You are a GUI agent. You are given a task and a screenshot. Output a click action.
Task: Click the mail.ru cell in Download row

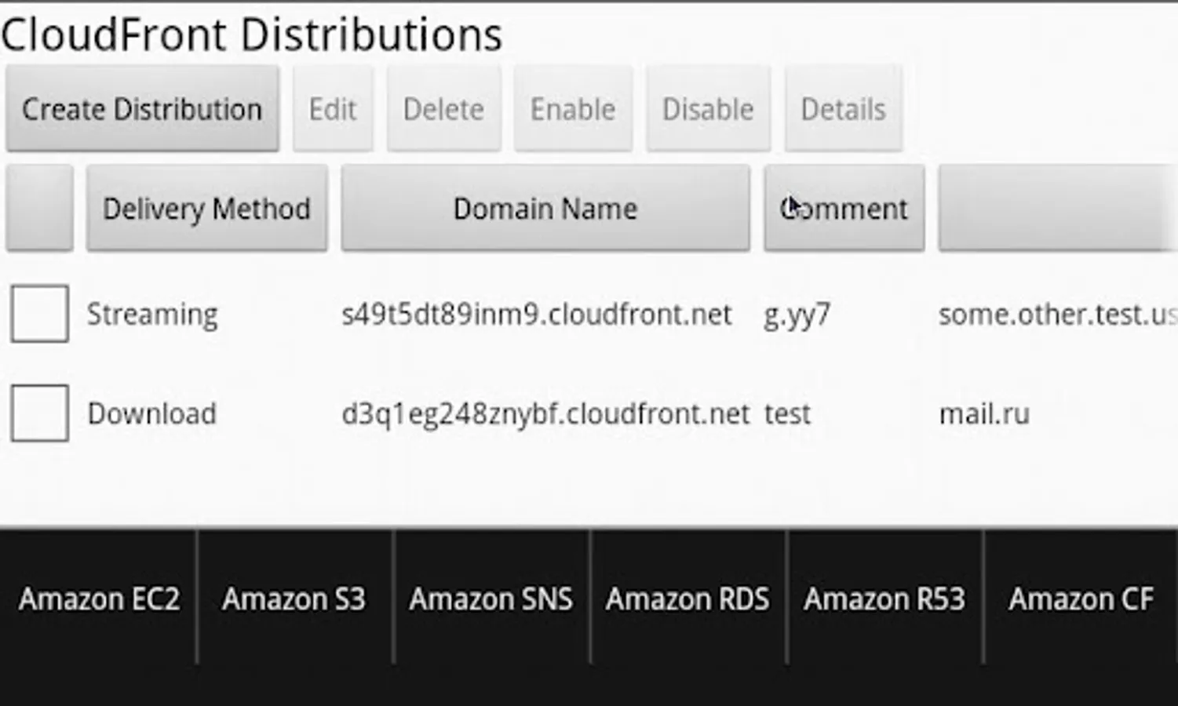[984, 414]
